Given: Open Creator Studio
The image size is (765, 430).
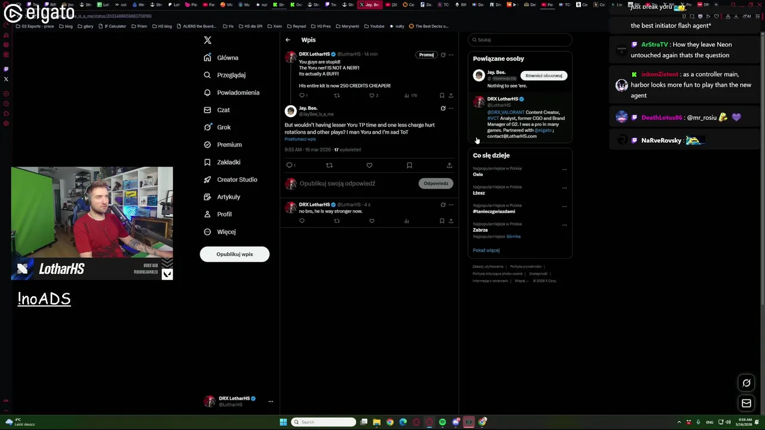Looking at the screenshot, I should (x=231, y=179).
